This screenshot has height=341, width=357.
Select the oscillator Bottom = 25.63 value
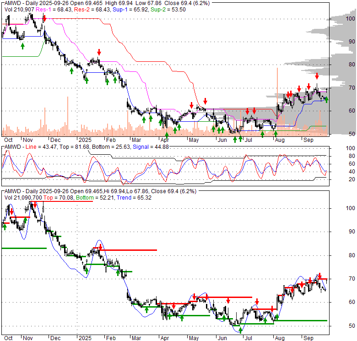point(111,147)
